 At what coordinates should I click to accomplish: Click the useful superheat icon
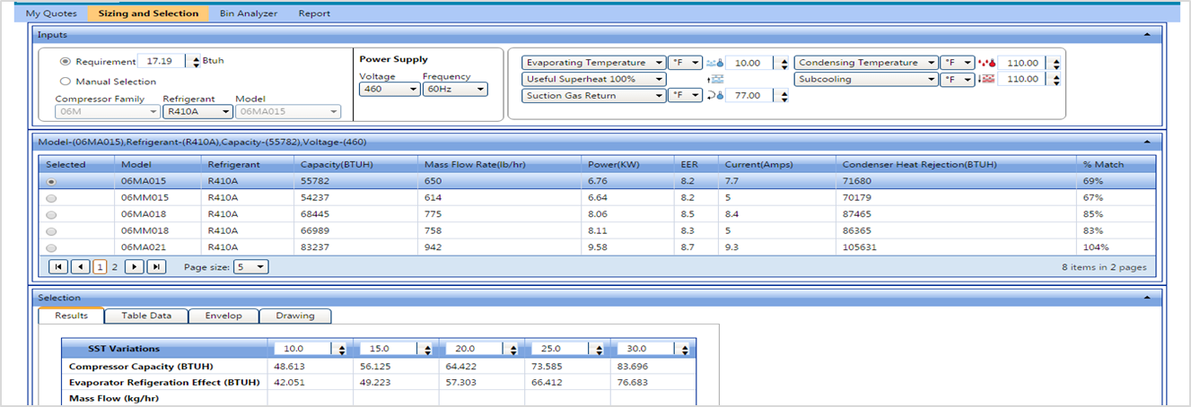[x=714, y=79]
